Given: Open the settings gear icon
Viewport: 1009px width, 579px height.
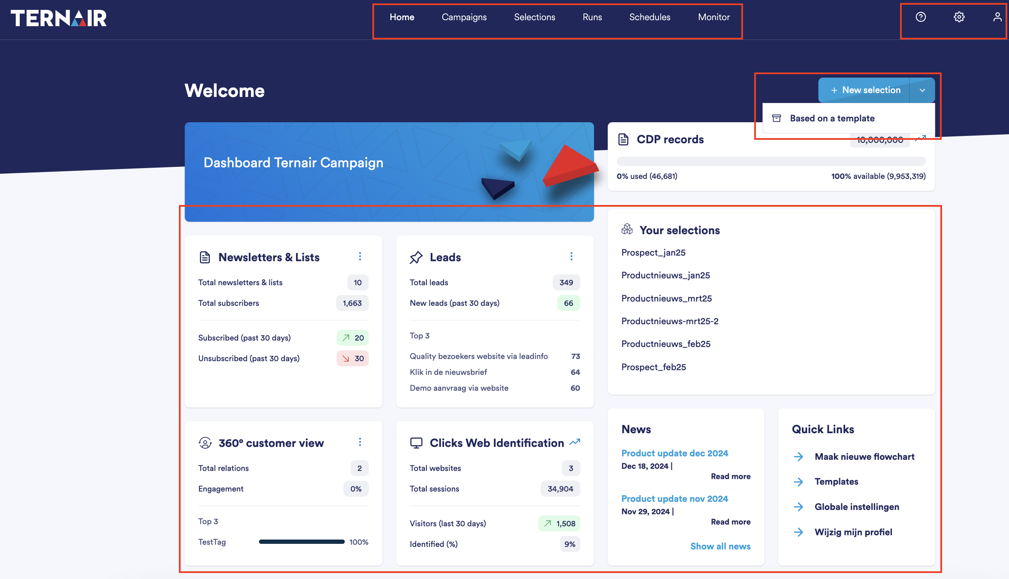Looking at the screenshot, I should pos(959,17).
